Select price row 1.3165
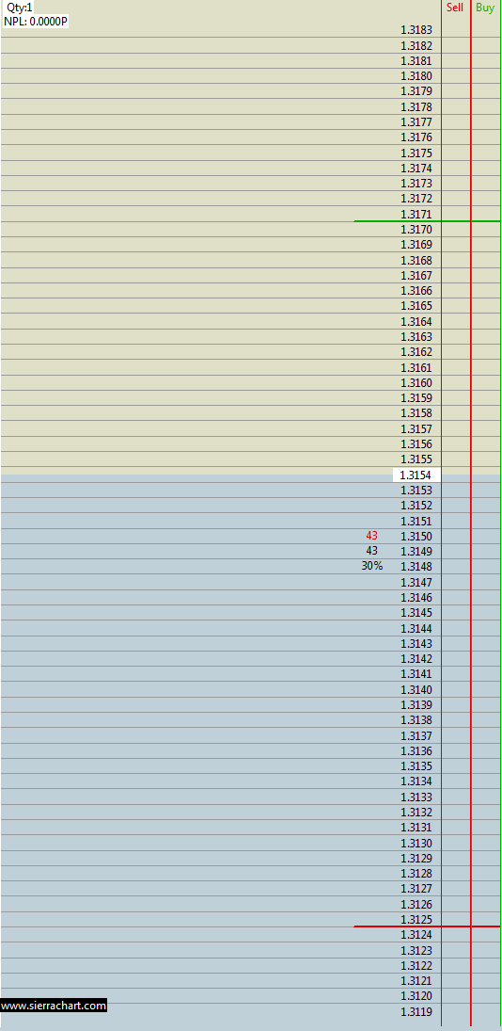Viewport: 502px width, 1031px height. coord(251,306)
